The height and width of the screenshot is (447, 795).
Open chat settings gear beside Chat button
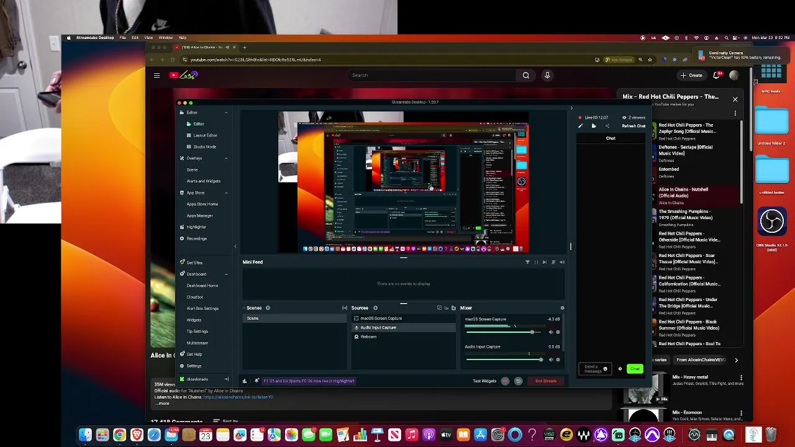tap(620, 369)
